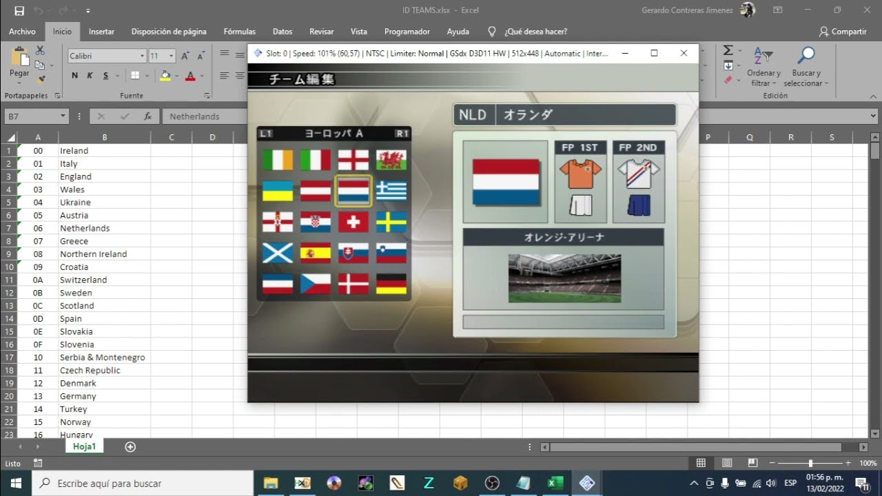Toggle underline S formatting
This screenshot has height=496, width=882.
[x=105, y=76]
